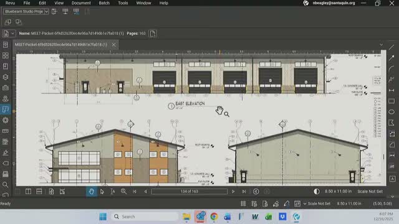The width and height of the screenshot is (399, 224).
Task: Open the document tabs list chevron
Action: click(381, 45)
